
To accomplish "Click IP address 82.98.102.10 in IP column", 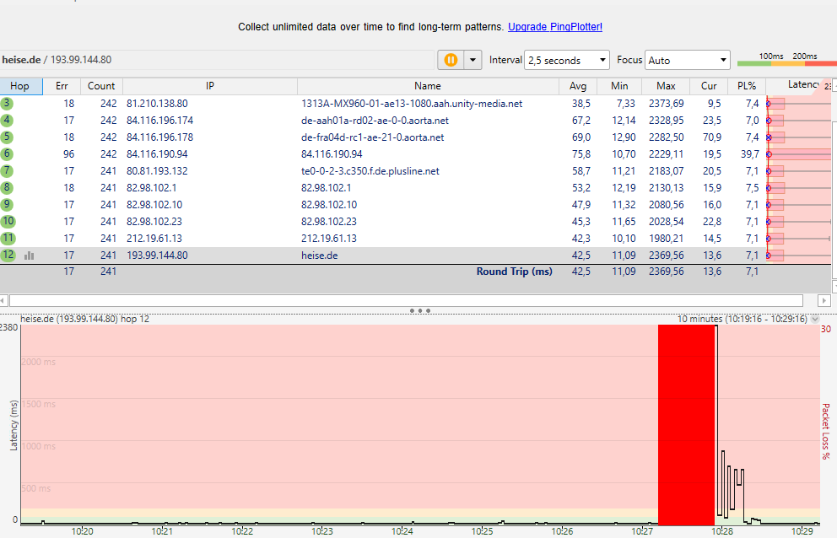I will [154, 205].
